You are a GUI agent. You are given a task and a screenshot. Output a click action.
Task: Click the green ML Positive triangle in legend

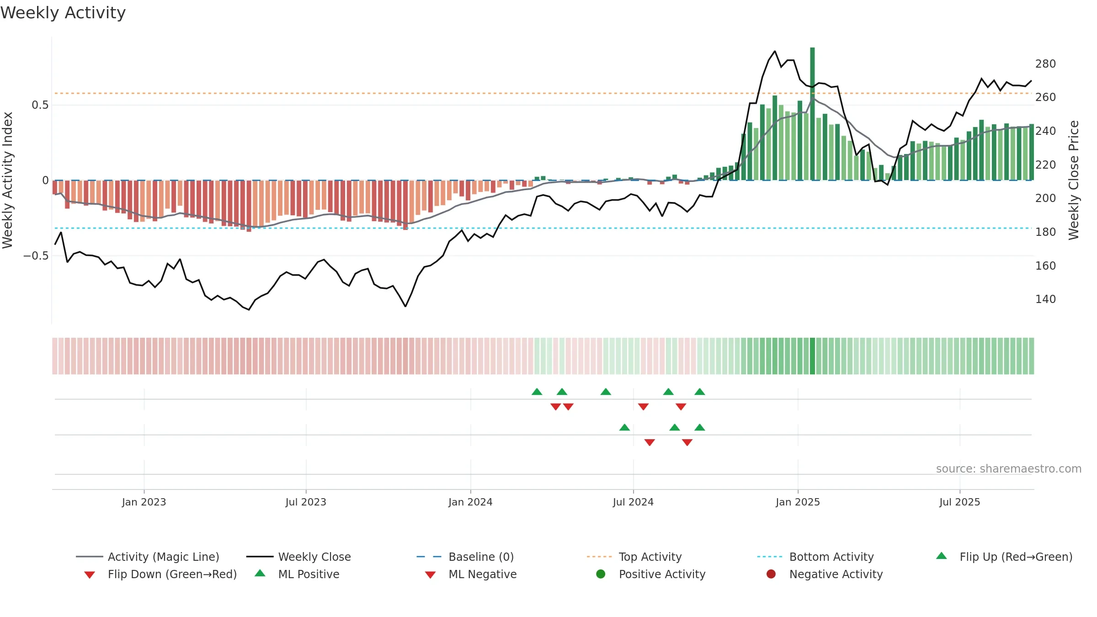click(x=260, y=573)
